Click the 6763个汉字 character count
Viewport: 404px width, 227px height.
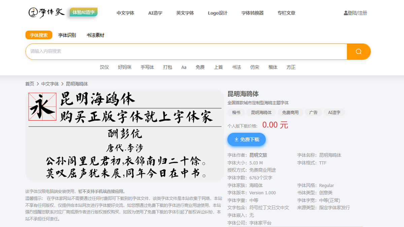261,178
